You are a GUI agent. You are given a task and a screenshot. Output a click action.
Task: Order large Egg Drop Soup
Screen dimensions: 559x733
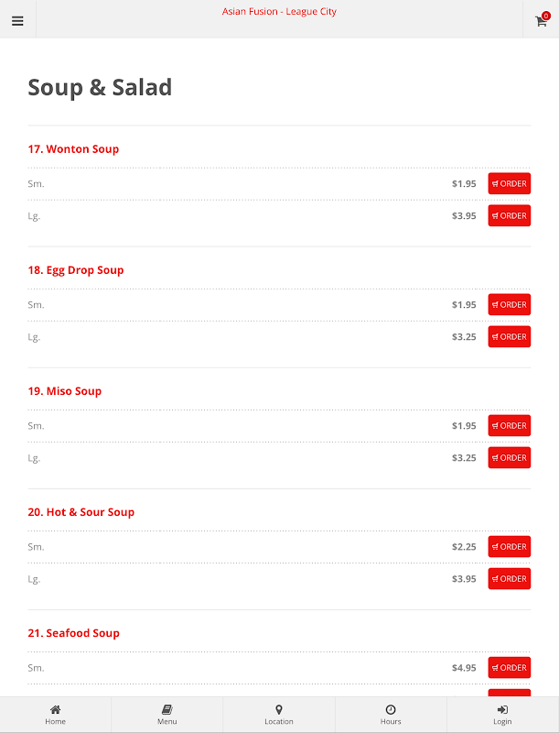(x=509, y=336)
